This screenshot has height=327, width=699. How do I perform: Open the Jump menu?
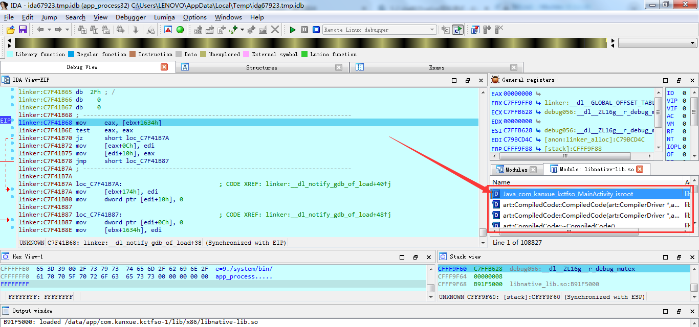49,17
